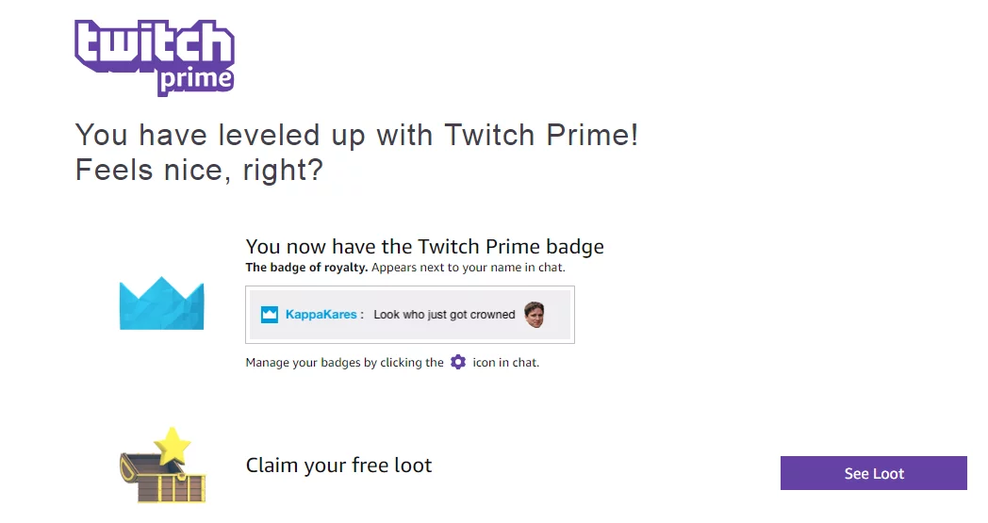The image size is (988, 523).
Task: Click the large blue crown icon
Action: (x=162, y=302)
